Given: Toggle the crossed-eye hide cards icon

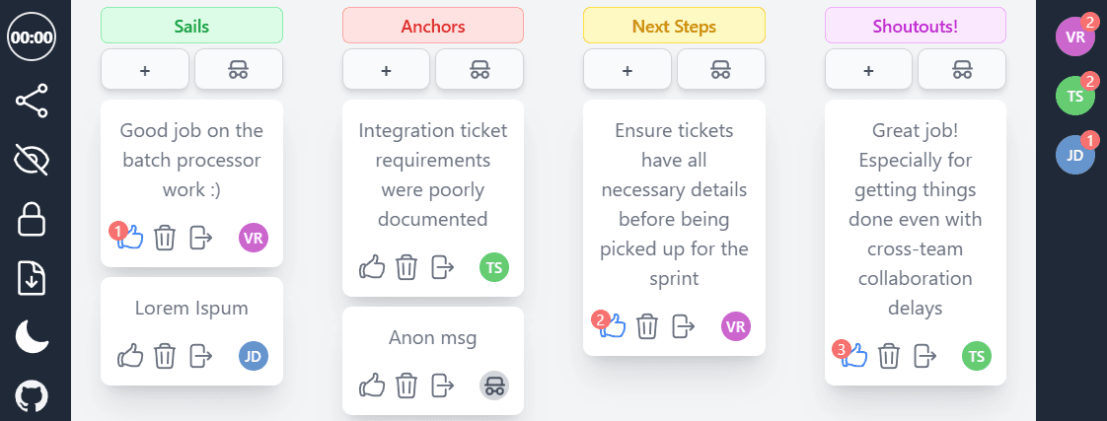Looking at the screenshot, I should pyautogui.click(x=32, y=160).
